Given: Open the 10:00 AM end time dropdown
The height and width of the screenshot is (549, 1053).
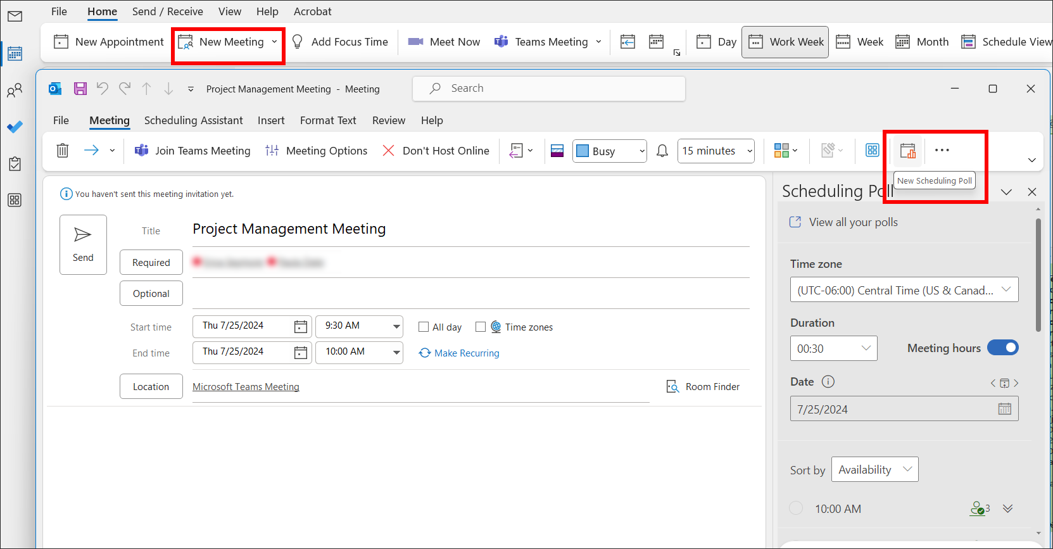Looking at the screenshot, I should pyautogui.click(x=396, y=353).
